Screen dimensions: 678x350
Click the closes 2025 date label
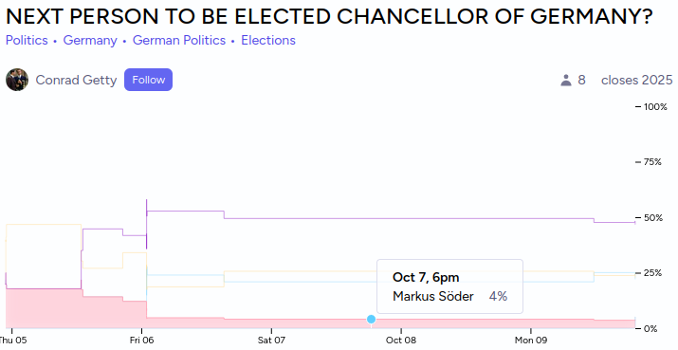(636, 80)
